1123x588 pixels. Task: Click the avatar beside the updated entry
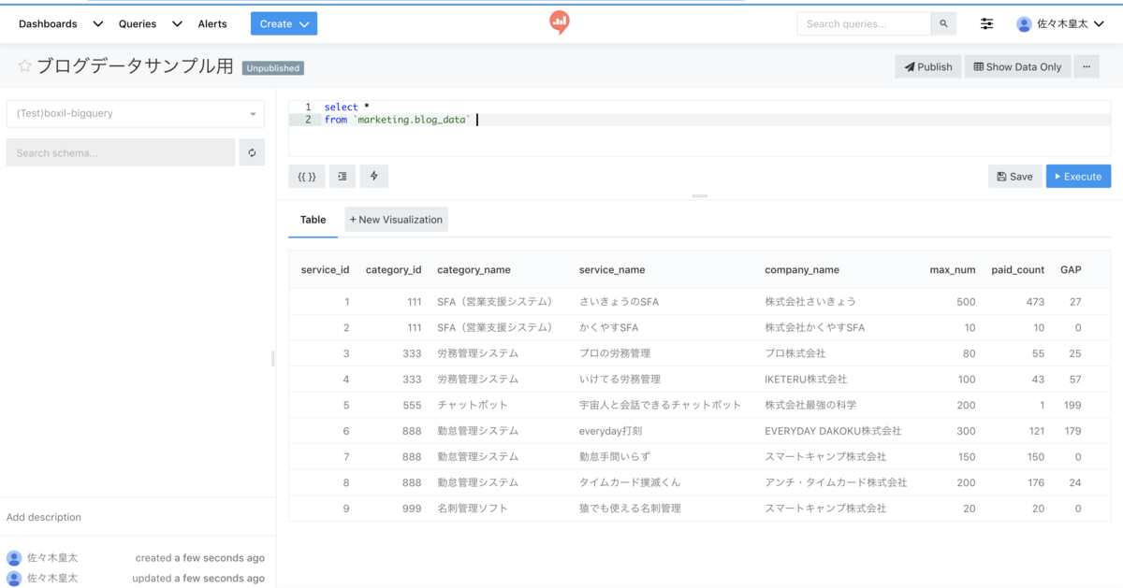tap(14, 579)
